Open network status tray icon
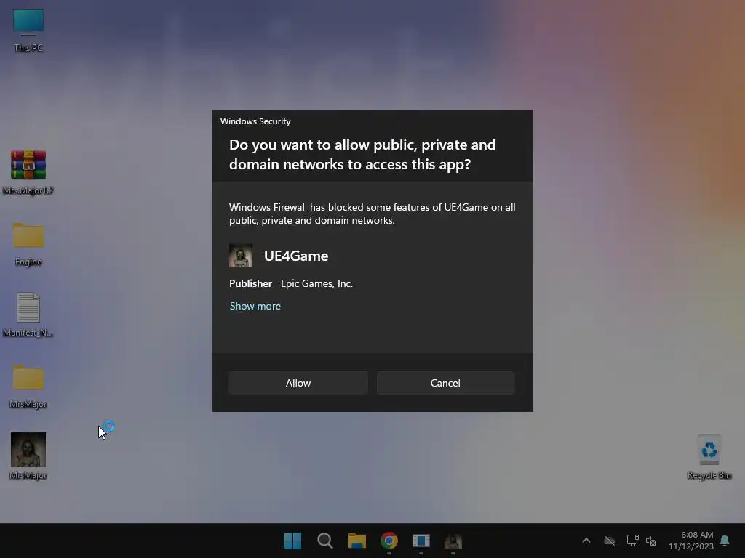The width and height of the screenshot is (745, 558). [632, 541]
